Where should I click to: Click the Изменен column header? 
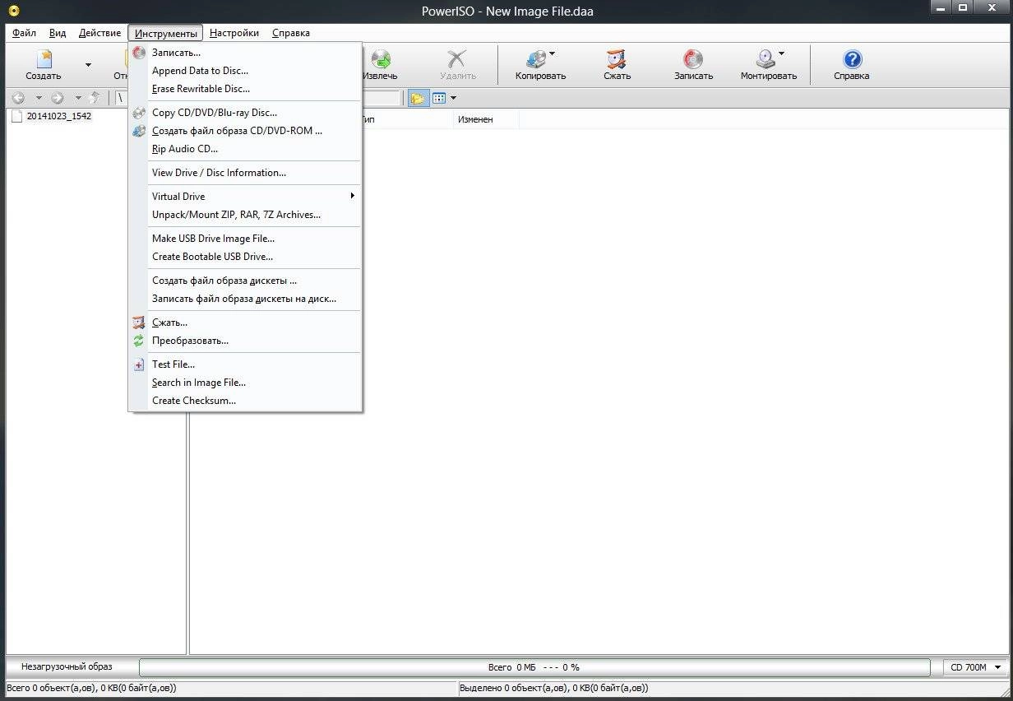pos(485,119)
